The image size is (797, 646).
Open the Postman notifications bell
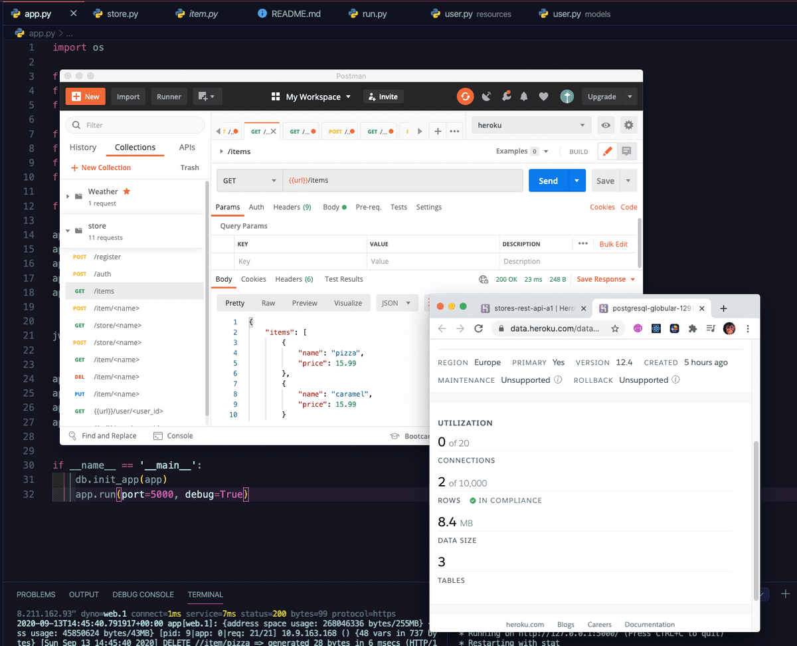tap(524, 96)
